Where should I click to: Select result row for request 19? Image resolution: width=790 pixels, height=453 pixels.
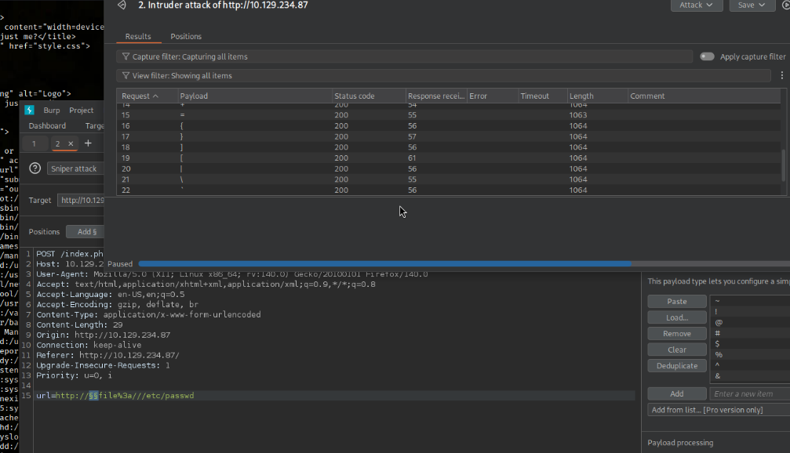(x=449, y=158)
